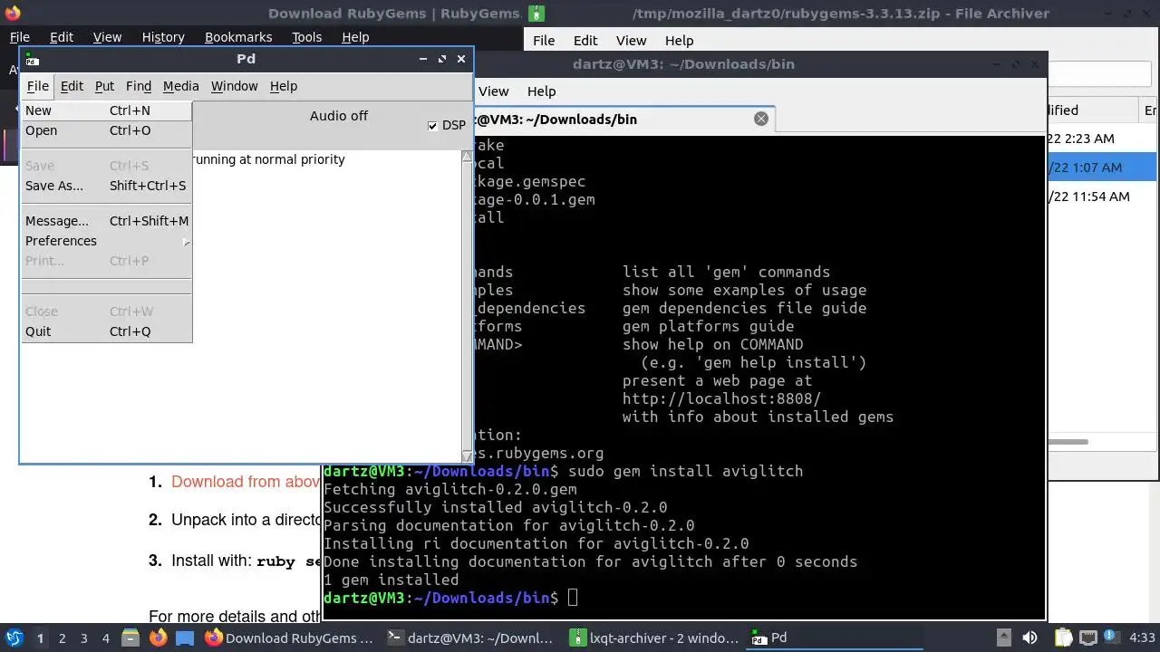Follow the 'Download from above' link

tap(246, 482)
